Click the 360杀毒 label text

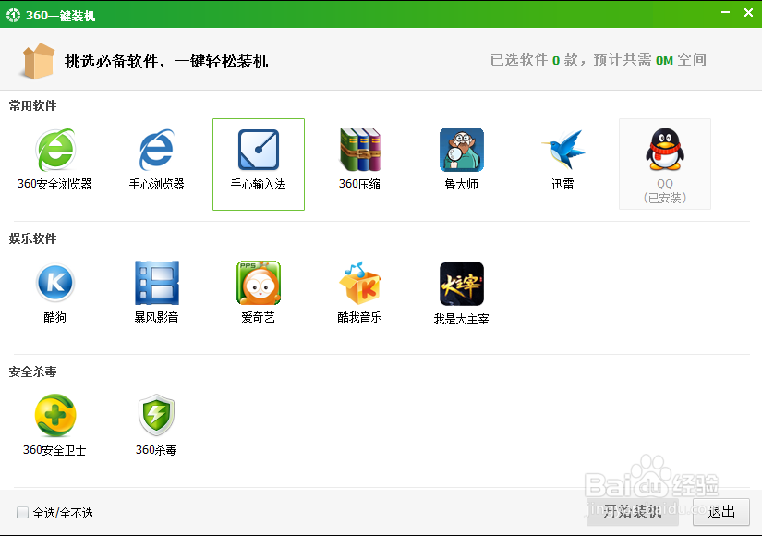tap(156, 450)
